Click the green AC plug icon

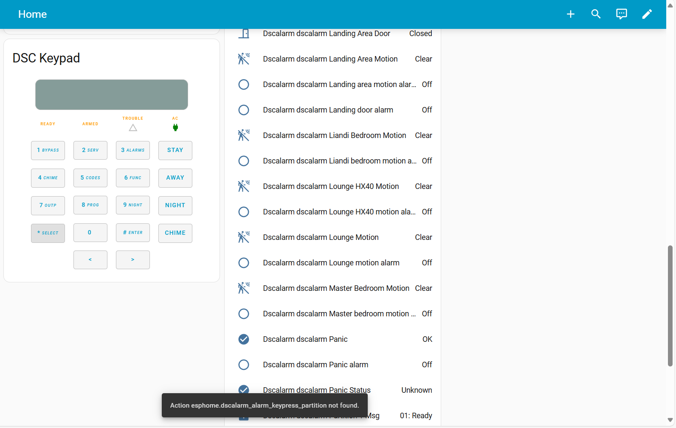[x=175, y=127]
